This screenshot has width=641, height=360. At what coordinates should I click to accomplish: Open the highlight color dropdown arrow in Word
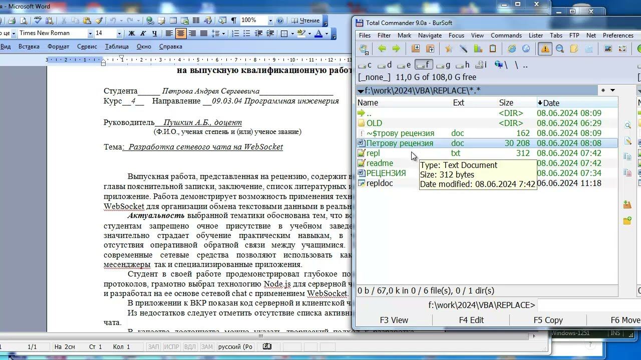pyautogui.click(x=308, y=33)
